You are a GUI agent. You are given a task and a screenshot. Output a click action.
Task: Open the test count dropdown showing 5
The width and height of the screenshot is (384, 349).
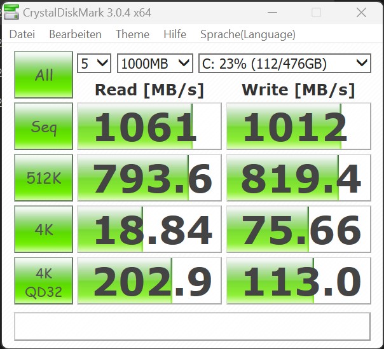pyautogui.click(x=94, y=64)
